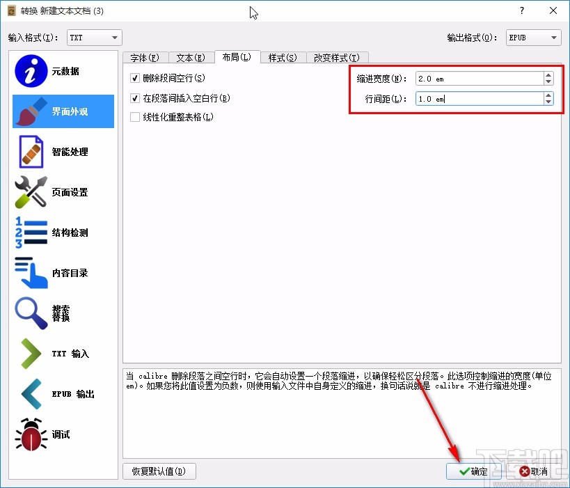The width and height of the screenshot is (570, 488).
Task: Click the help question mark button
Action: 522,10
